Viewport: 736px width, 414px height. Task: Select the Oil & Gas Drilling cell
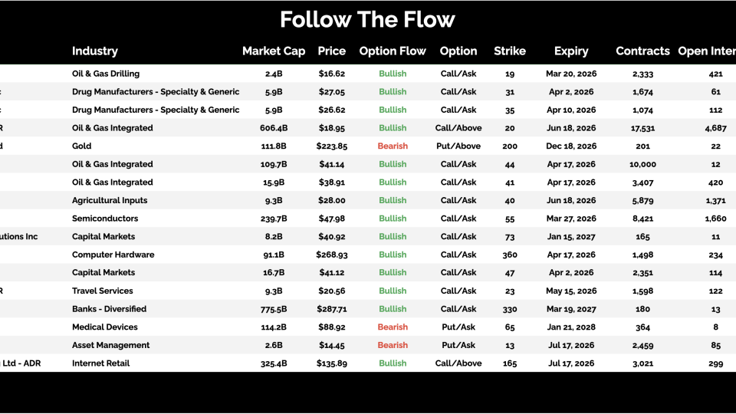(106, 74)
